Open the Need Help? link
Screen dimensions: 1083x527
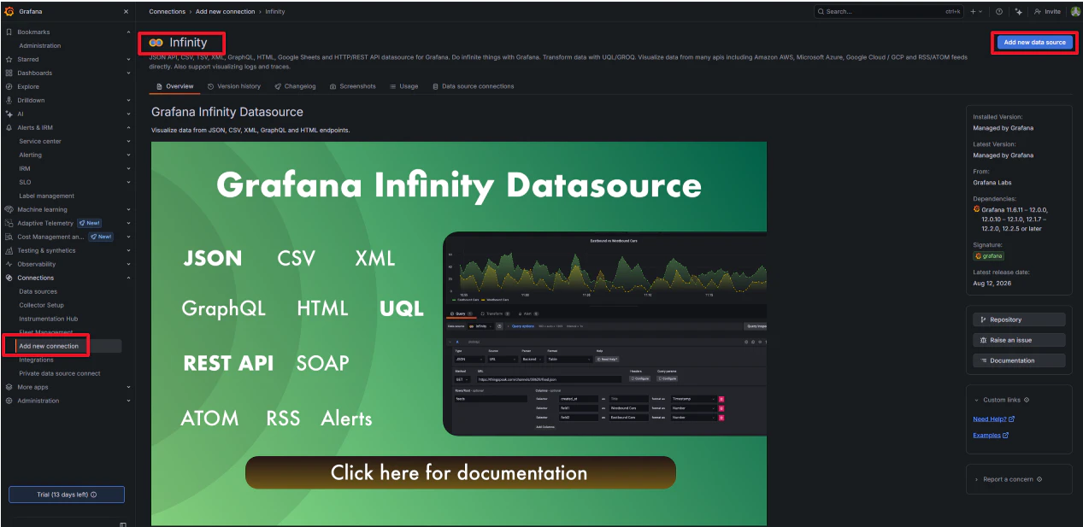coord(993,419)
